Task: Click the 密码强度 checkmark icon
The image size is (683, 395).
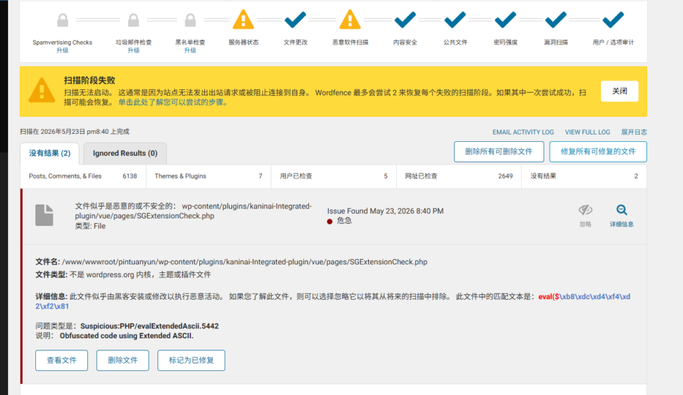Action: point(506,19)
